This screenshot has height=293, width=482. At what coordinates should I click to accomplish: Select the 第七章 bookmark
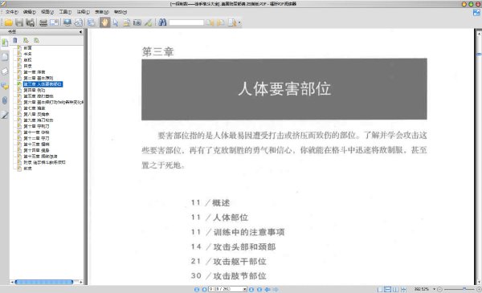pos(34,108)
